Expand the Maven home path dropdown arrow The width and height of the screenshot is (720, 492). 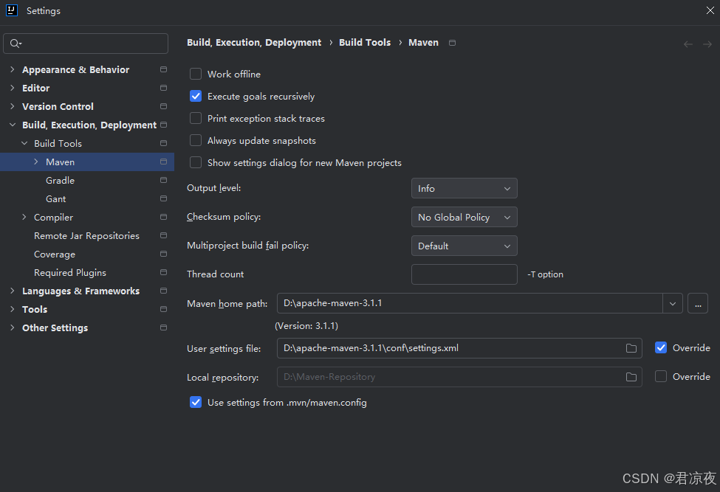[672, 303]
